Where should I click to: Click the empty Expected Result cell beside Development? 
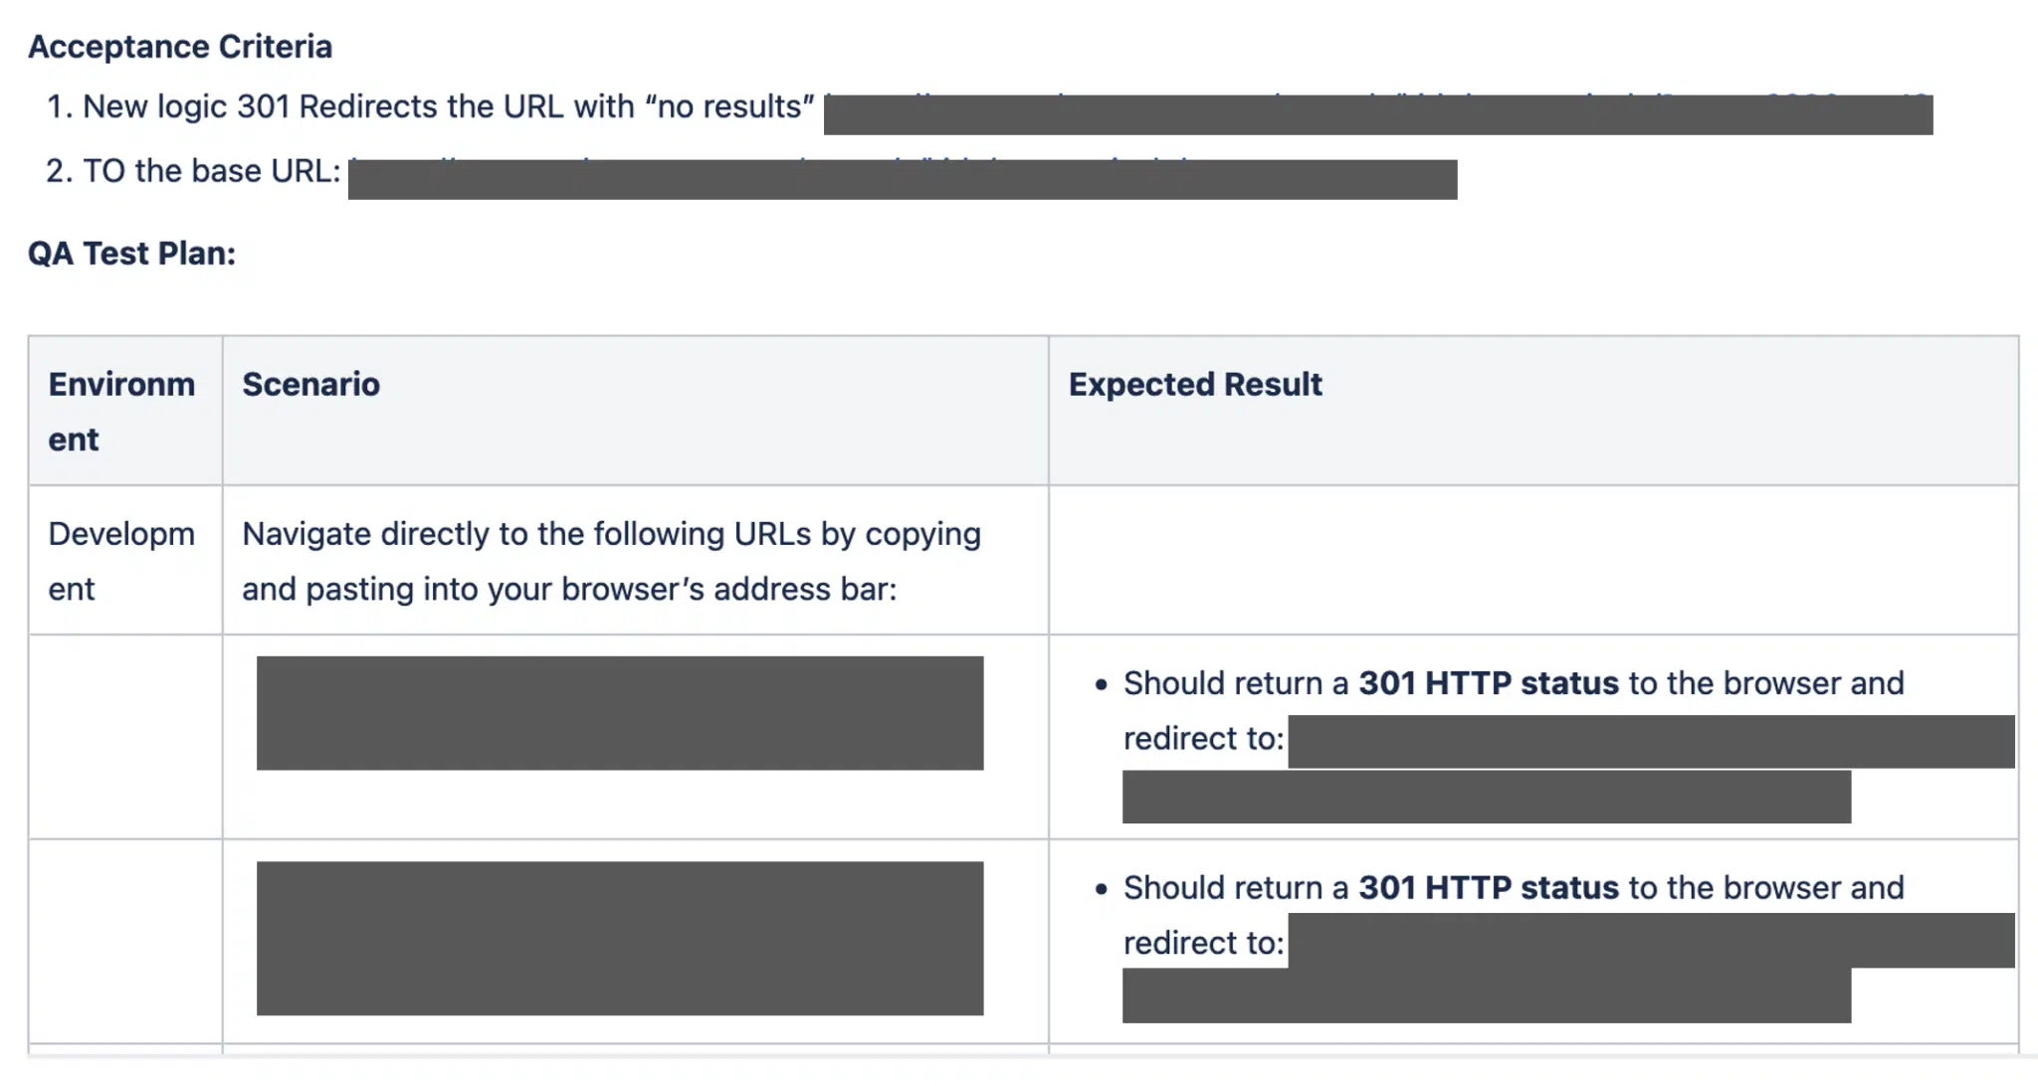point(1532,560)
